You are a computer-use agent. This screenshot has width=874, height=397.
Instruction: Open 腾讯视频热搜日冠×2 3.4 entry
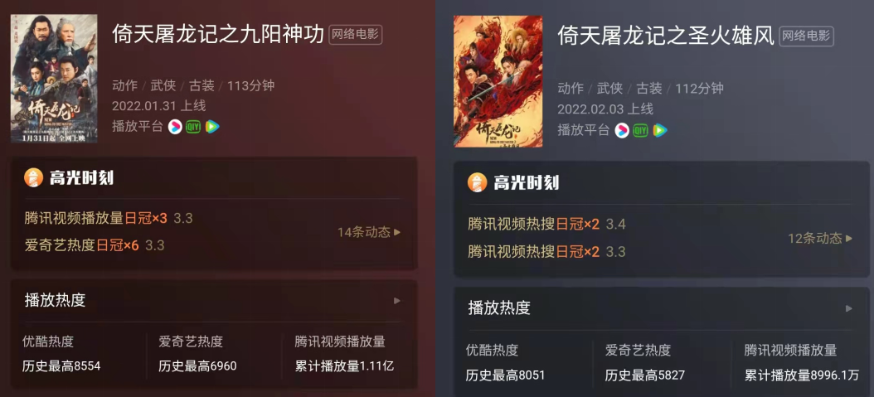pyautogui.click(x=546, y=225)
